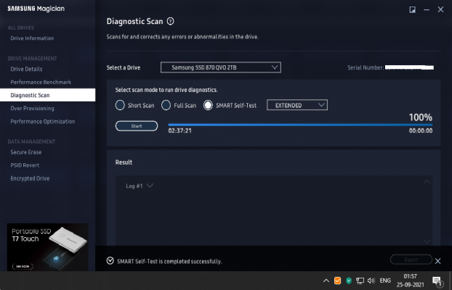Click the 100% progress value

click(421, 117)
